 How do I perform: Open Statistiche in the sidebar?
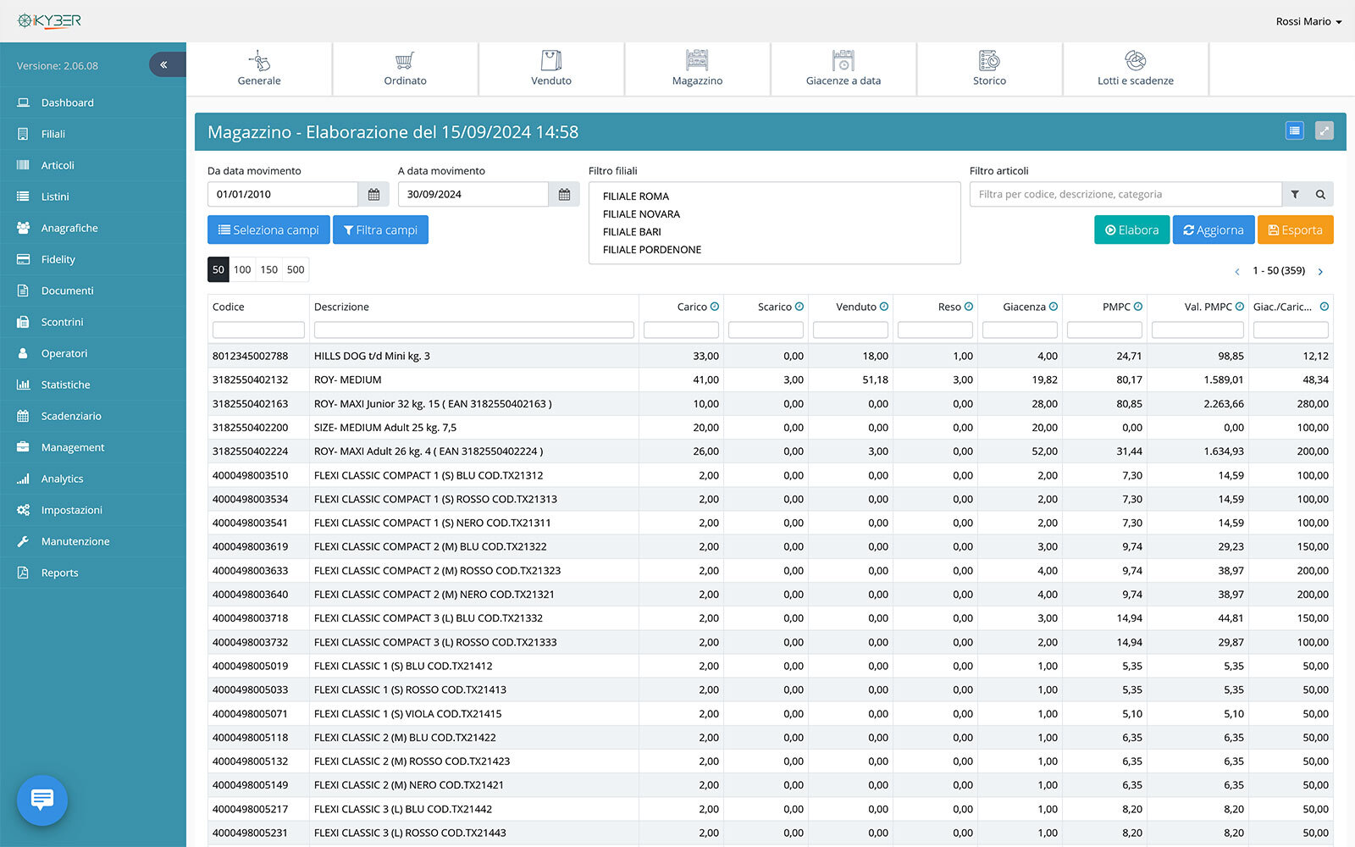pyautogui.click(x=93, y=385)
